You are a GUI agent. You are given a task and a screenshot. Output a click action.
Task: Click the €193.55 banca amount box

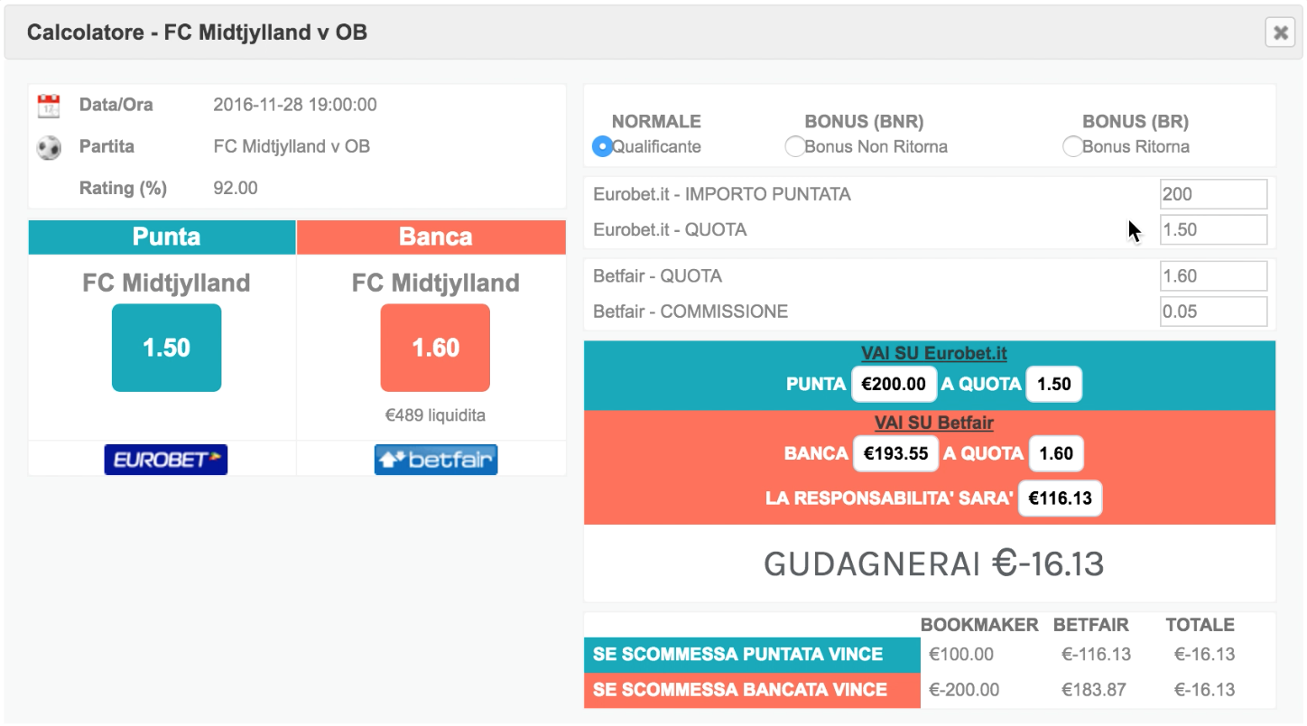click(895, 453)
